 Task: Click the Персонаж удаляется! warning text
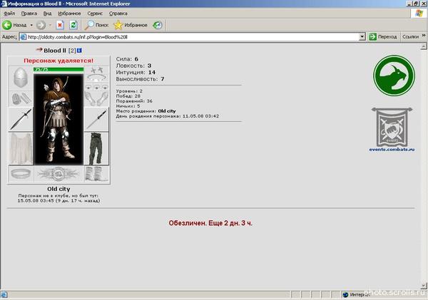pyautogui.click(x=58, y=61)
